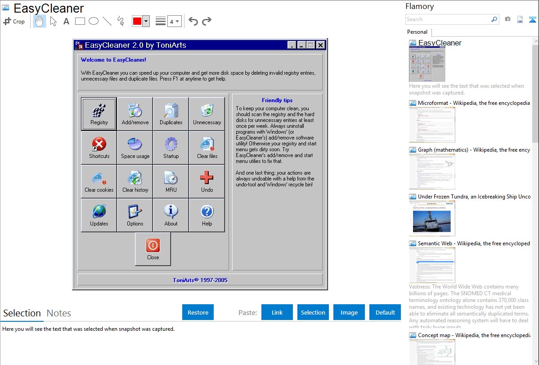Open the line width dropdown showing 4
539x365 pixels.
coord(174,21)
